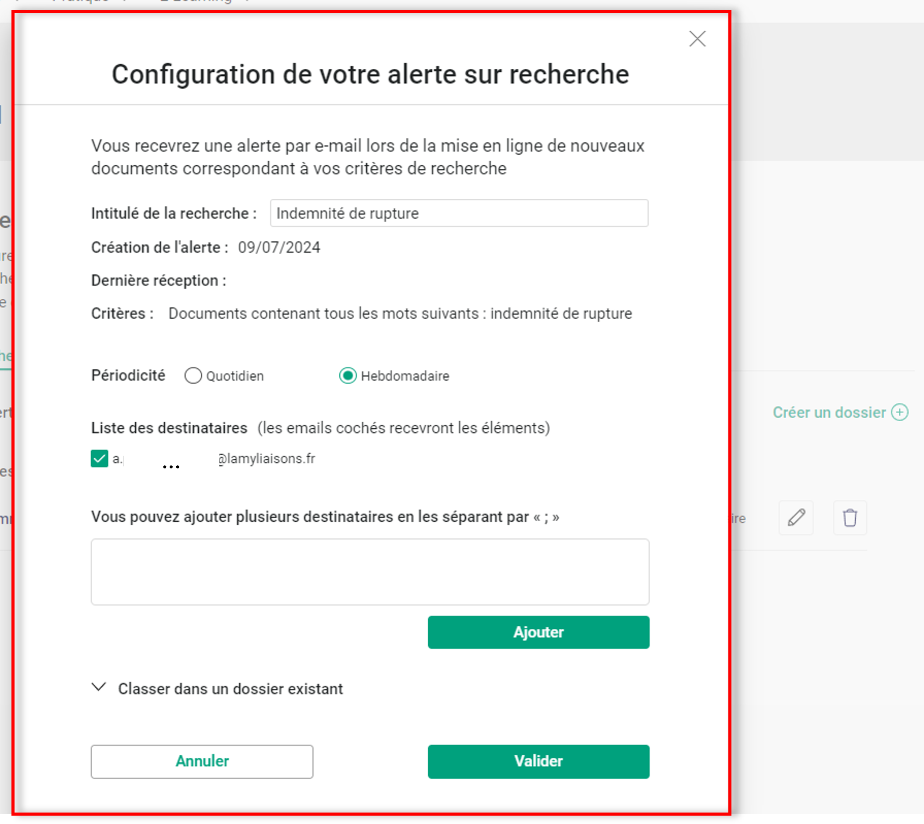Expand the folder chevron arrow
Image resolution: width=924 pixels, height=824 pixels.
pyautogui.click(x=99, y=688)
